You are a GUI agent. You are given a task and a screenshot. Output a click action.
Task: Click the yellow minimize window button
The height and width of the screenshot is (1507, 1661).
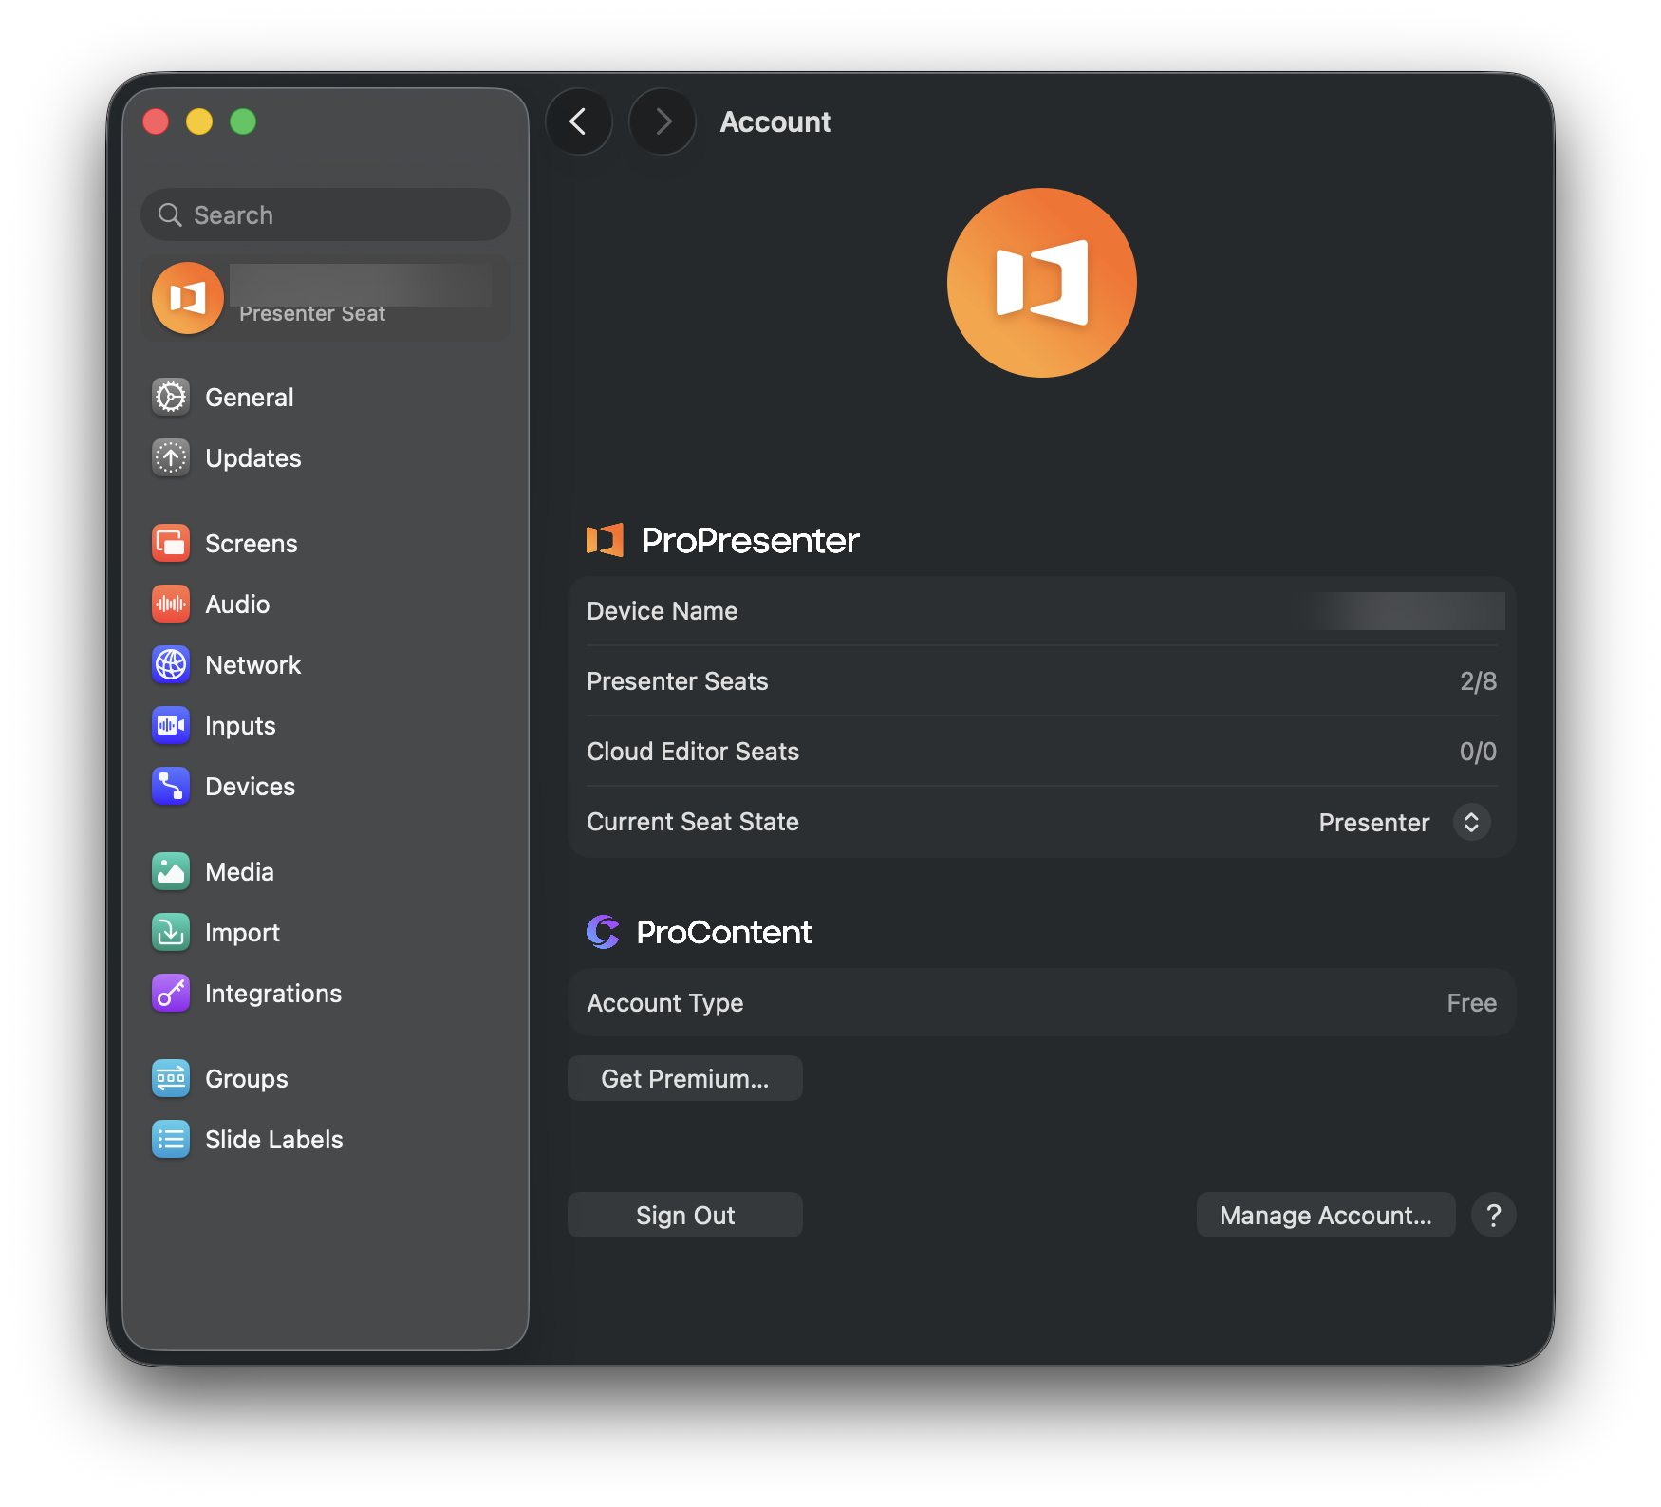point(199,121)
